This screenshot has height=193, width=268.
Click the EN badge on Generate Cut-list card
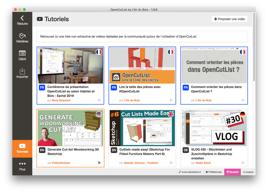42,150
